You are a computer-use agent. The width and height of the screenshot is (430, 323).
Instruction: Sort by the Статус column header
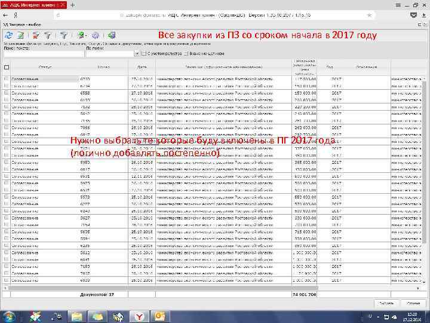(x=45, y=67)
